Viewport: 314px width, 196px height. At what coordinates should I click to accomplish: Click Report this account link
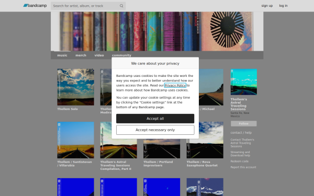click(243, 167)
